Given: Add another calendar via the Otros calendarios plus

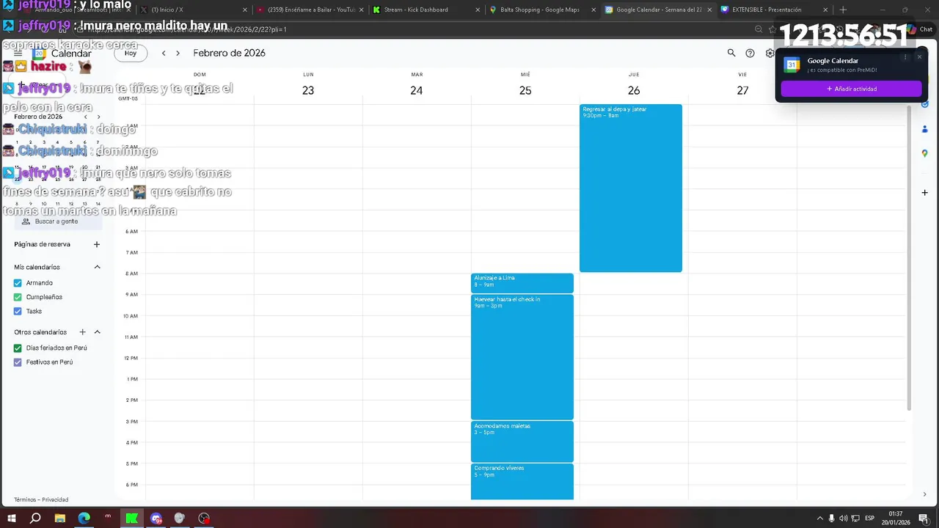Looking at the screenshot, I should click(x=82, y=332).
